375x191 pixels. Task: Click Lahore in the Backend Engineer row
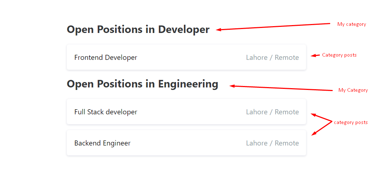click(257, 143)
